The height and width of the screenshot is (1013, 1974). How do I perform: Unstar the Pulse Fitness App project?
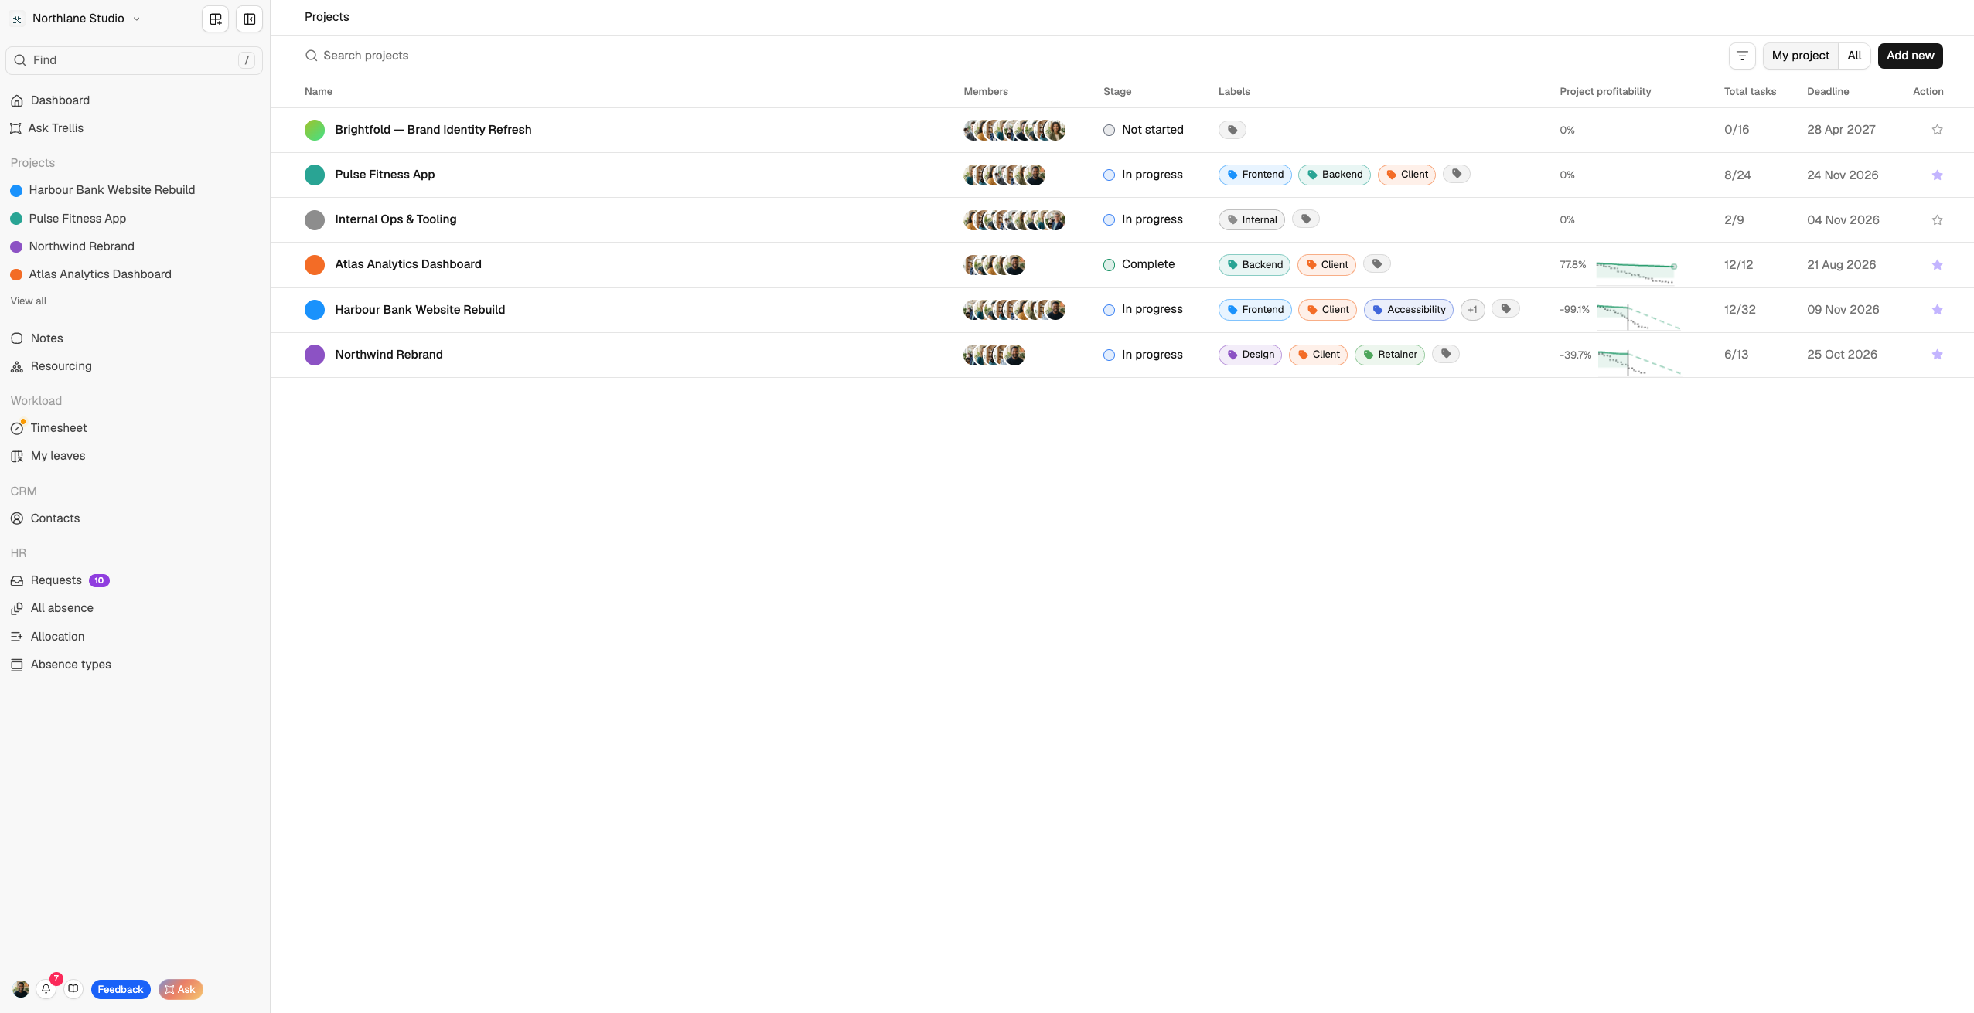coord(1937,175)
